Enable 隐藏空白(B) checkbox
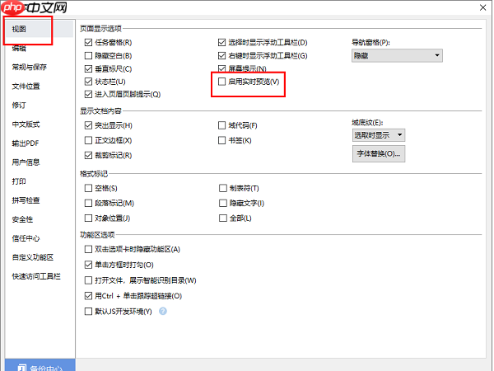This screenshot has height=371, width=494. [x=88, y=56]
